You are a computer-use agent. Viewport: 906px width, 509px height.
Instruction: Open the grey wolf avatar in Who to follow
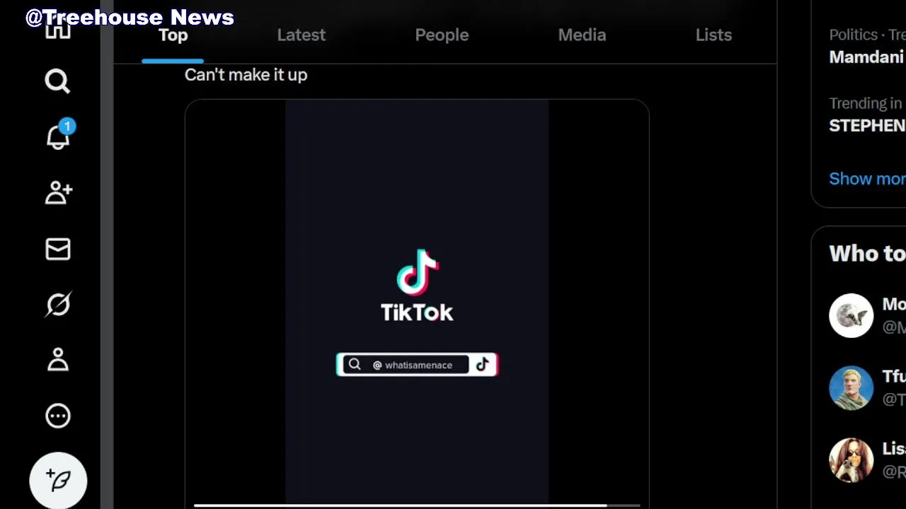(x=851, y=315)
